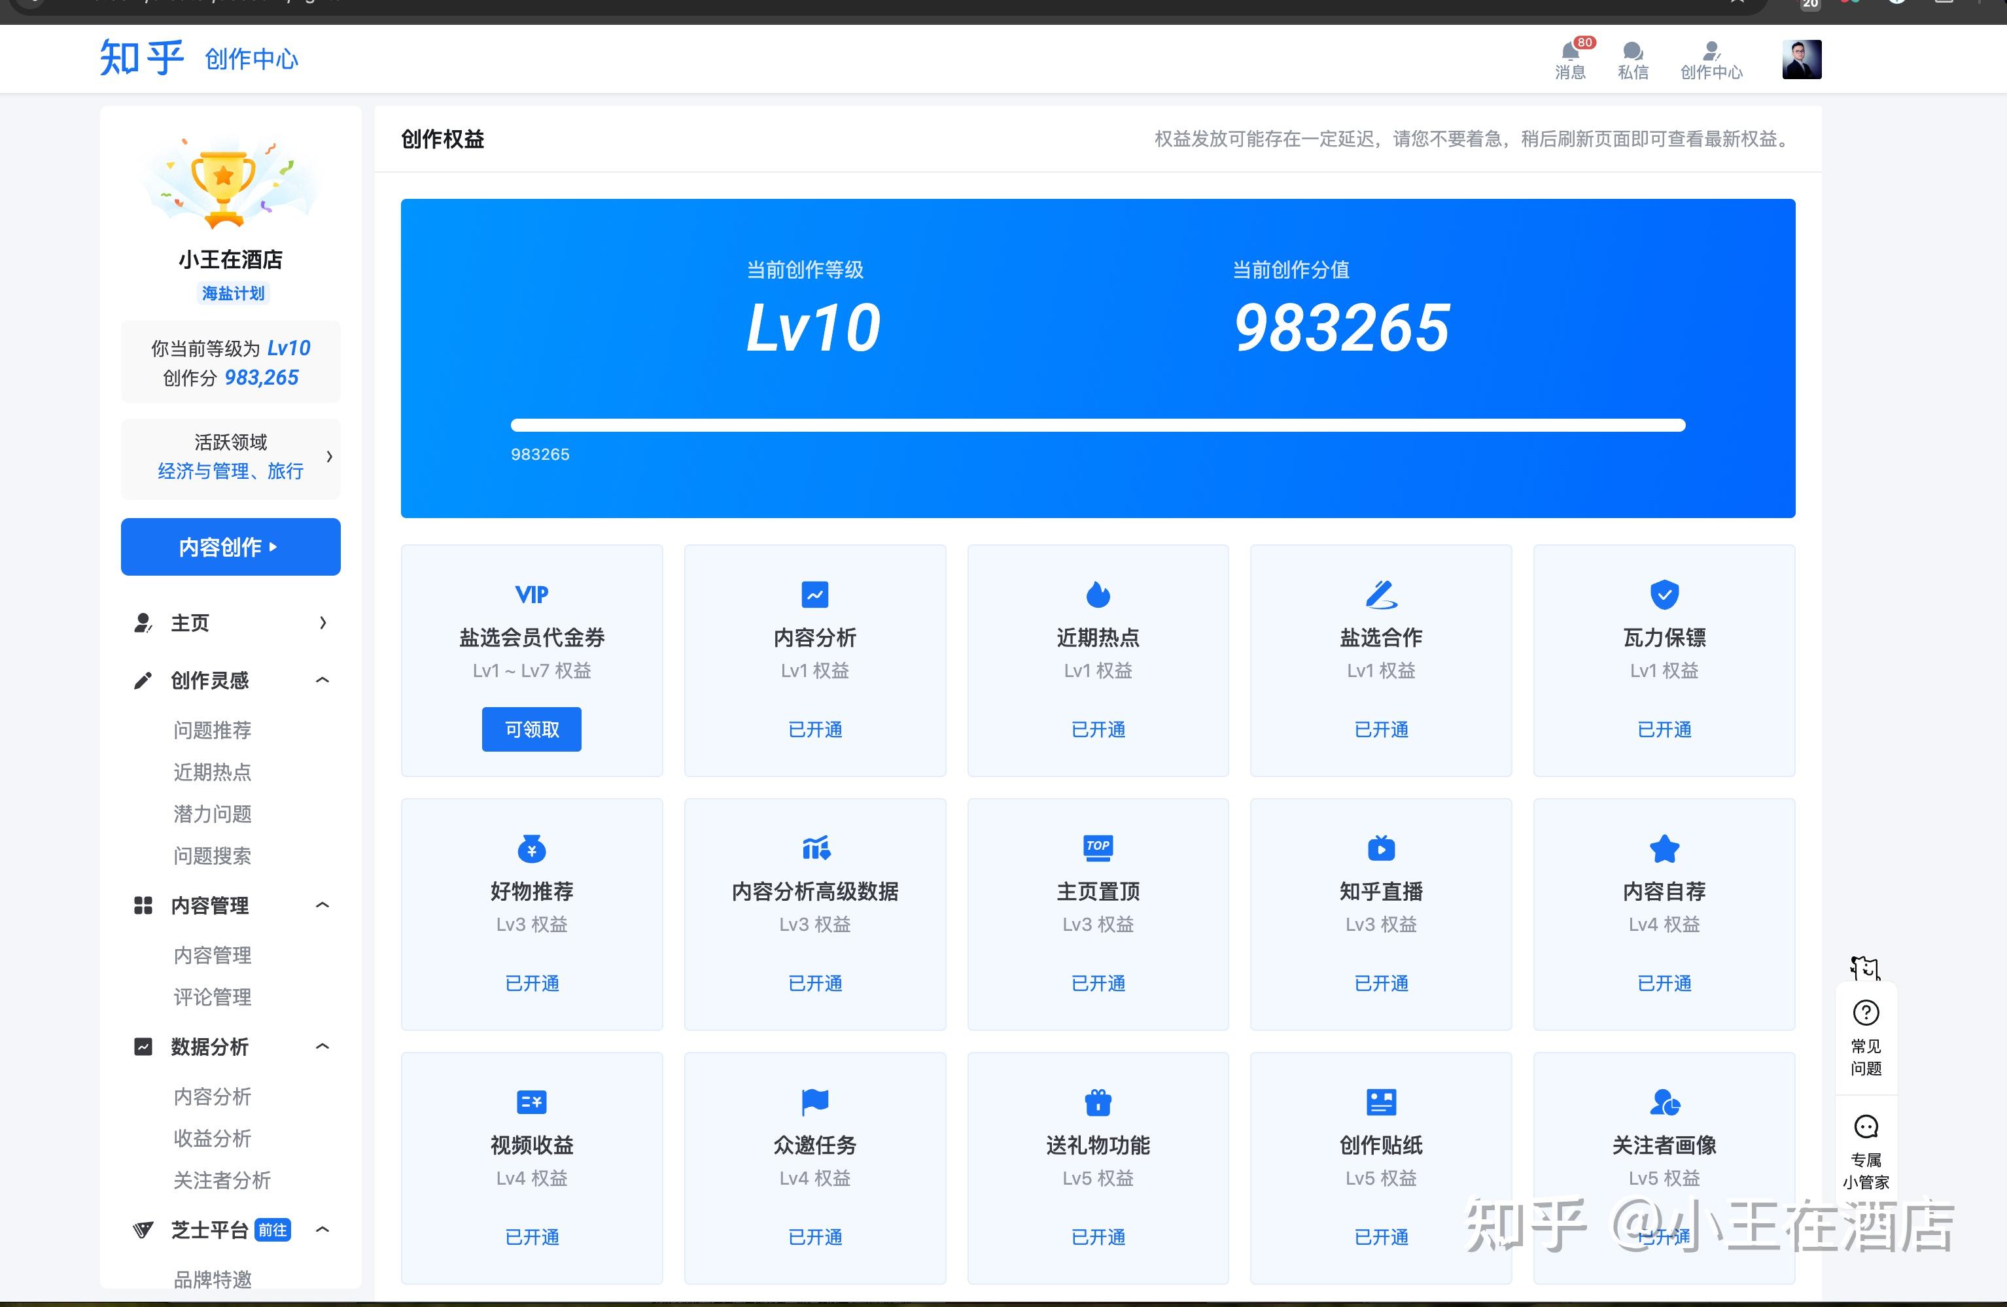Click 经济与管理、旅行 link
This screenshot has width=2007, height=1307.
click(x=230, y=472)
